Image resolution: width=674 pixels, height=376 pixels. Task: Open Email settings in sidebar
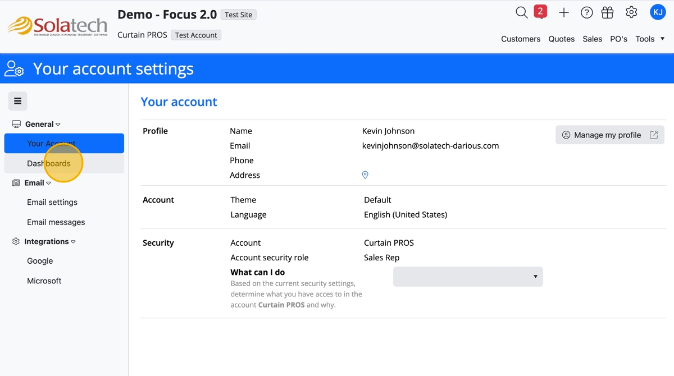coord(52,202)
